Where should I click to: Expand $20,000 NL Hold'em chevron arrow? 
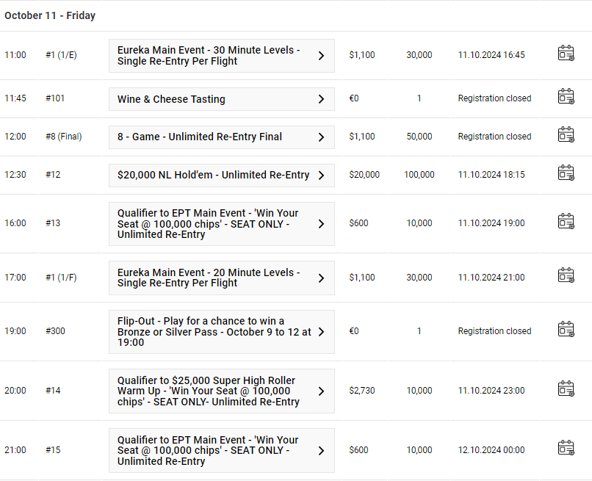tap(321, 176)
